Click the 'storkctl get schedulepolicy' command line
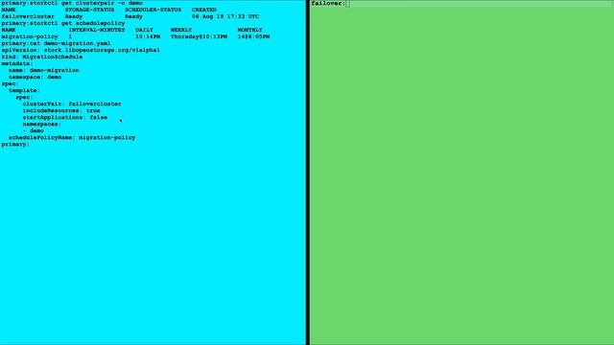 click(63, 23)
